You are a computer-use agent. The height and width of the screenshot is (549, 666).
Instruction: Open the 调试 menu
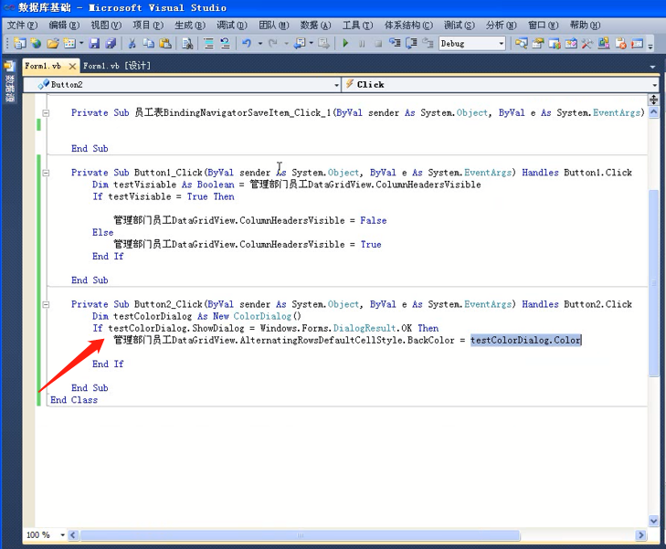[232, 25]
